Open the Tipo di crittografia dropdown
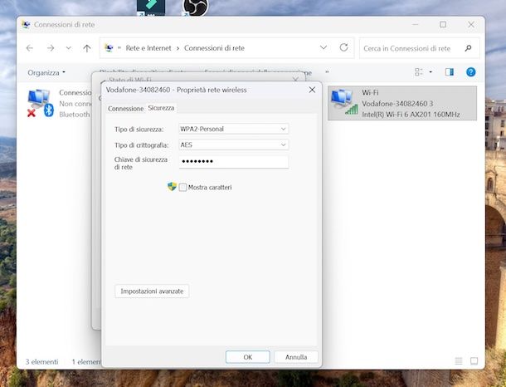506x387 pixels. pos(234,145)
